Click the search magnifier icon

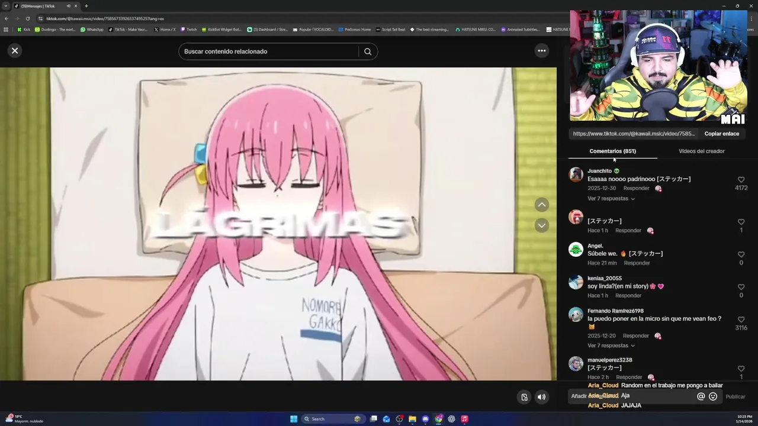tap(368, 51)
